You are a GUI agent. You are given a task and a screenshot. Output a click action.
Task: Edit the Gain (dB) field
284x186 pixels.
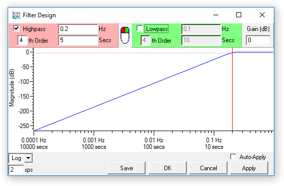pyautogui.click(x=258, y=40)
